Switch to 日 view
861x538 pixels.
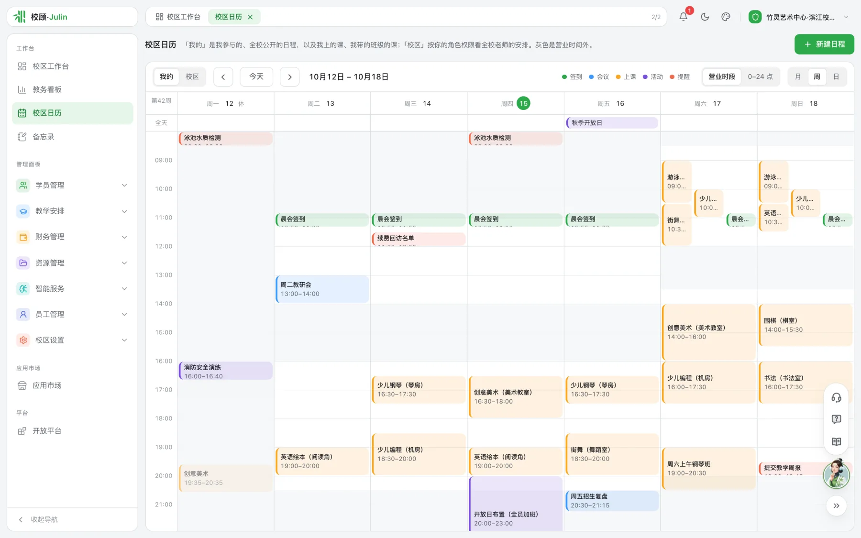pos(836,77)
